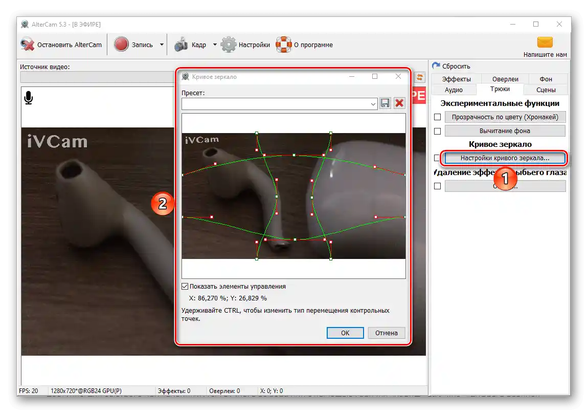Enable the fisheye removal checkbox

[x=437, y=186]
